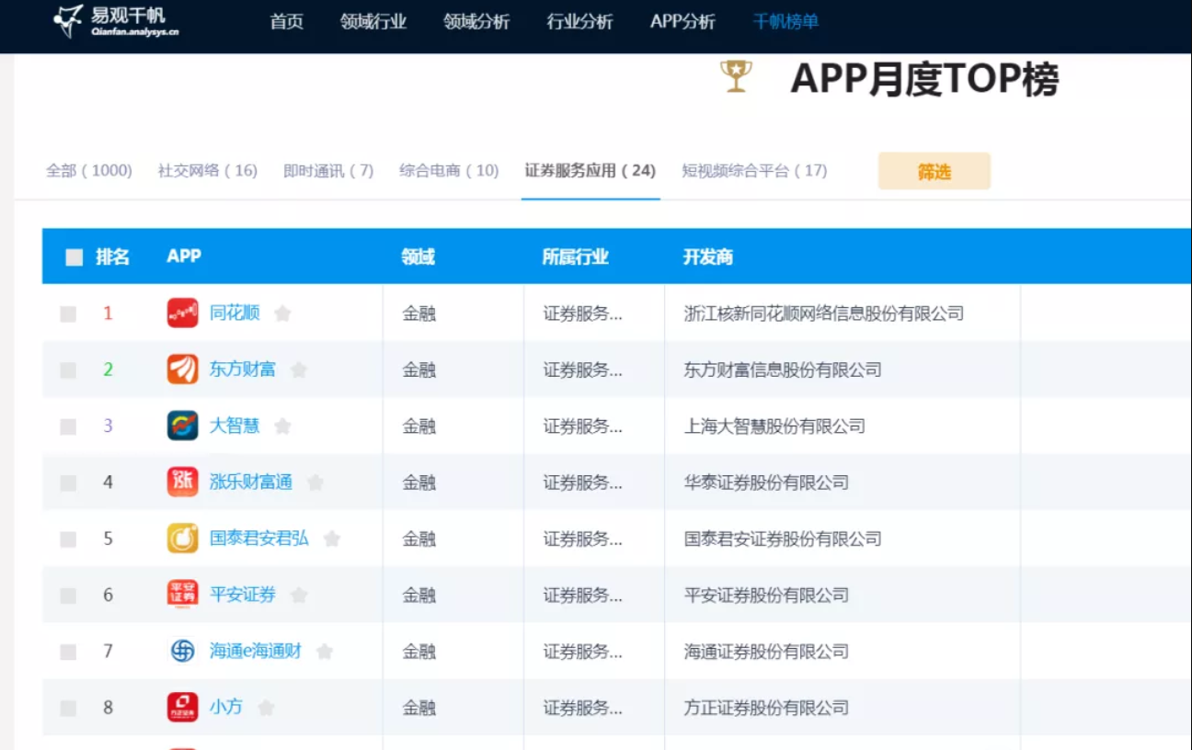Select the 证券服务应用 (24) tab
Screen dimensions: 1192x750
pyautogui.click(x=590, y=170)
